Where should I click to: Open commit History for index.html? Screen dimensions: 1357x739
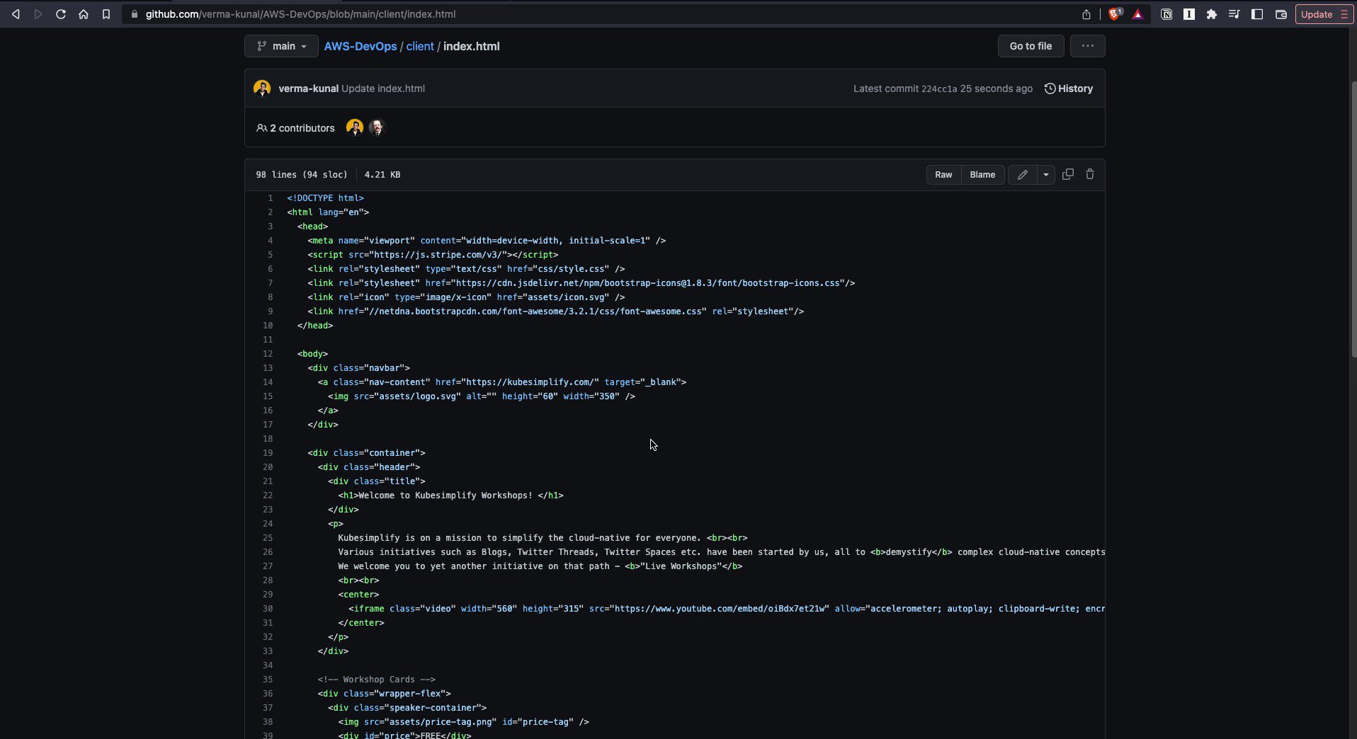pyautogui.click(x=1069, y=88)
